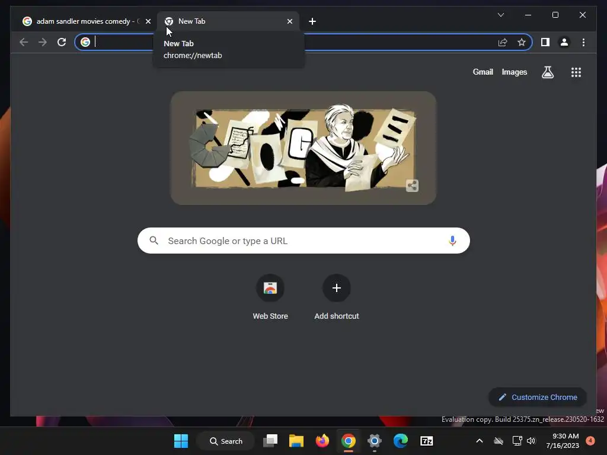Click the Google icon in address bar
The image size is (607, 455).
coord(85,42)
